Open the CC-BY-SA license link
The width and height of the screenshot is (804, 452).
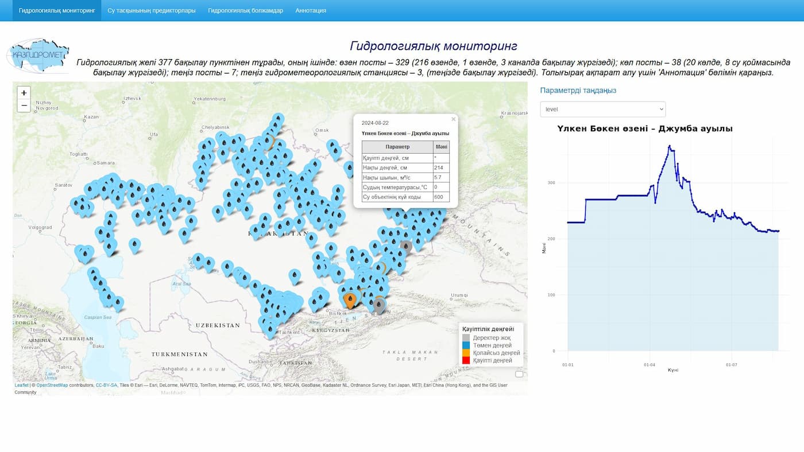pyautogui.click(x=106, y=385)
